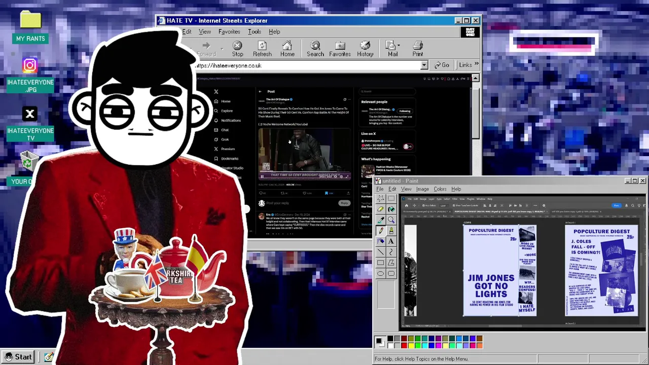Open Favorites from the browser toolbar
This screenshot has height=365, width=649.
point(340,49)
